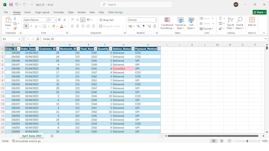The height and width of the screenshot is (151, 269).
Task: Click the Fill Color bucket icon
Action: (54, 26)
